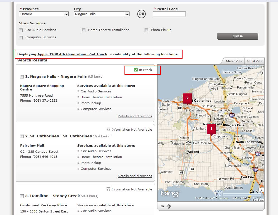Tick the Photo Pickup checkbox
Screen dimensions: 278x215
(147, 30)
